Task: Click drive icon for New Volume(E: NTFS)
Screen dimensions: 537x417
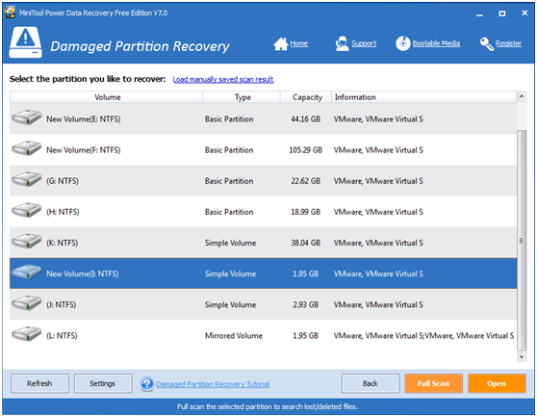Action: [x=26, y=117]
